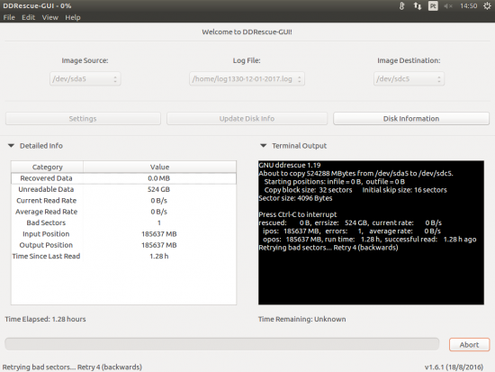Open the system gear menu icon
Screen dimensions: 495x372
[487, 6]
